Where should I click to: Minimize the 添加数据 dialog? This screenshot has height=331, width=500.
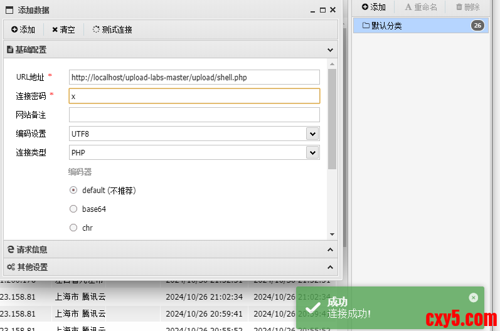(x=312, y=11)
